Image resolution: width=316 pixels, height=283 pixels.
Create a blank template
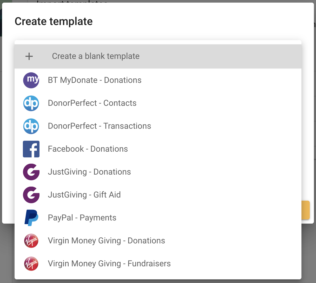pos(96,56)
